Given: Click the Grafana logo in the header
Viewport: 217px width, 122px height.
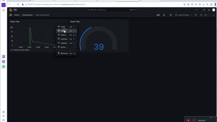Looking at the screenshot, I should 11,10.
